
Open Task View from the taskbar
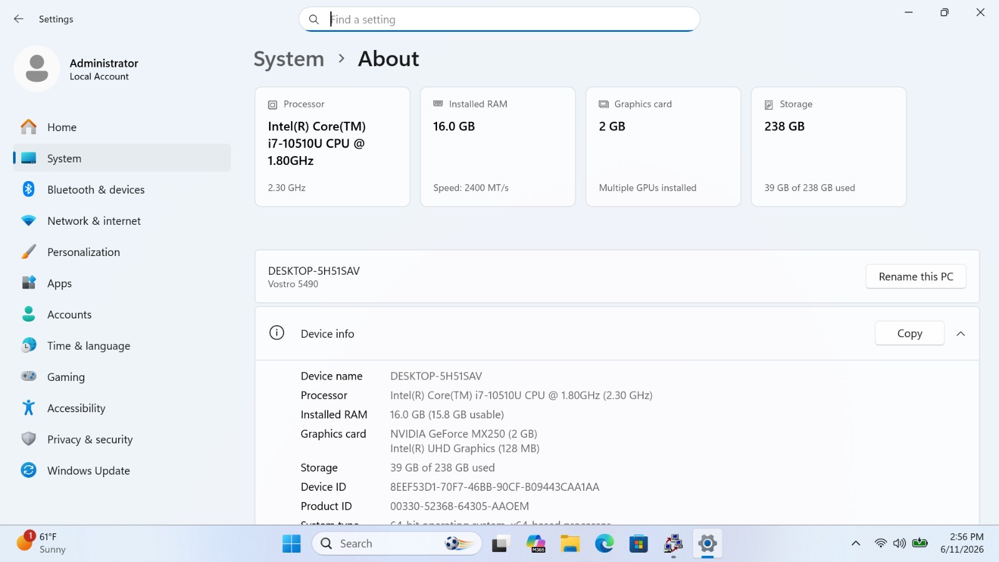[x=500, y=544]
